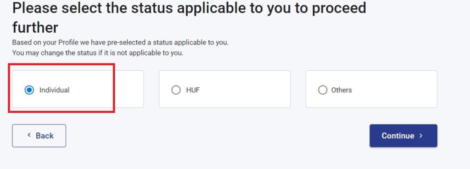470x169 pixels.
Task: Select the Others radio button
Action: pyautogui.click(x=323, y=90)
